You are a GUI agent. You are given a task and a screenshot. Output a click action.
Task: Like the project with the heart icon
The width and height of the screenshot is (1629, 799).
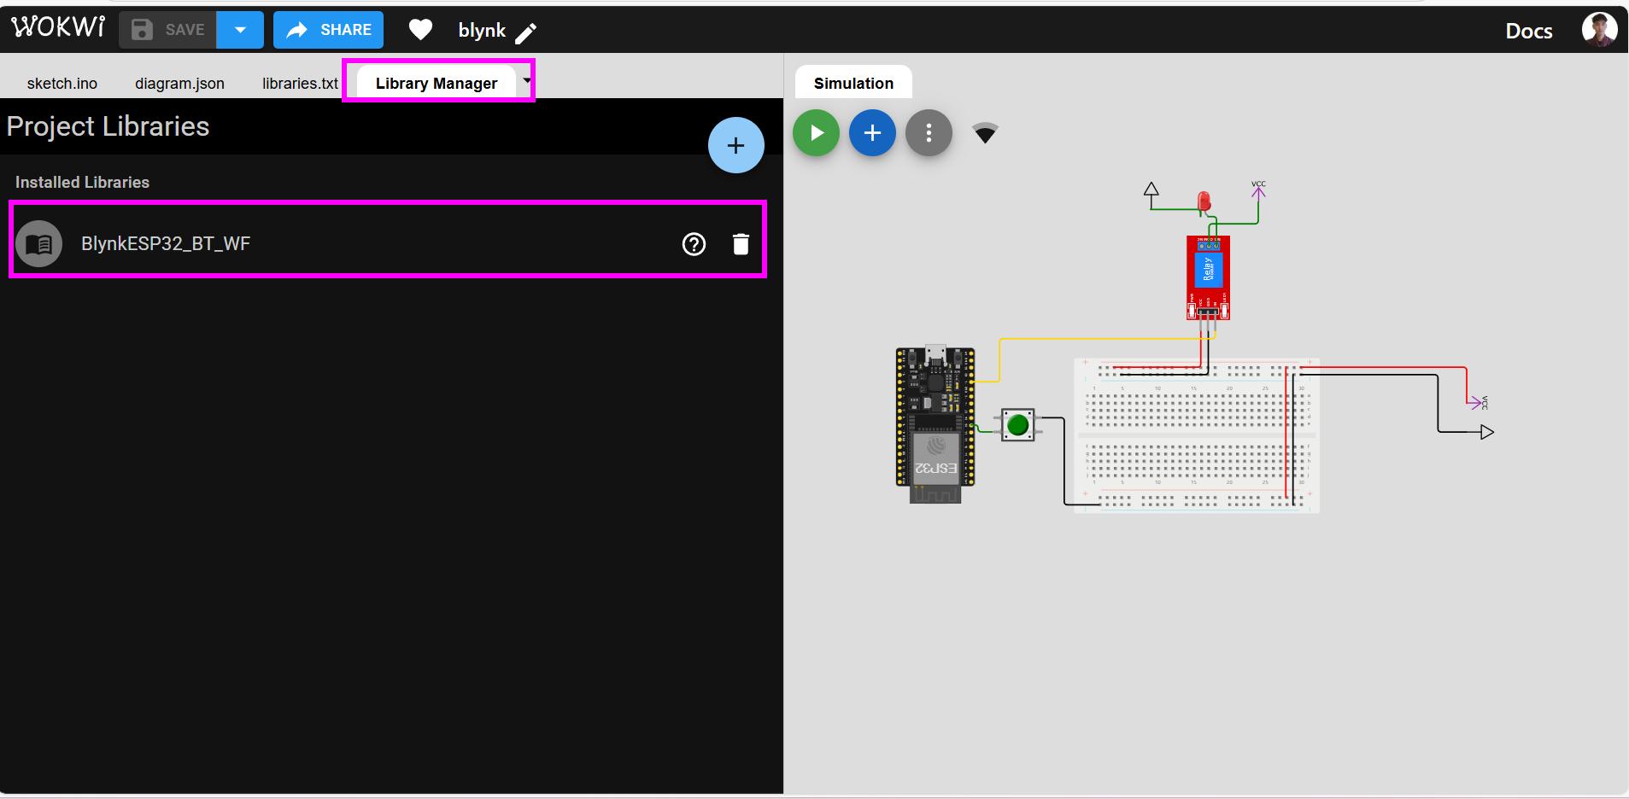coord(420,30)
